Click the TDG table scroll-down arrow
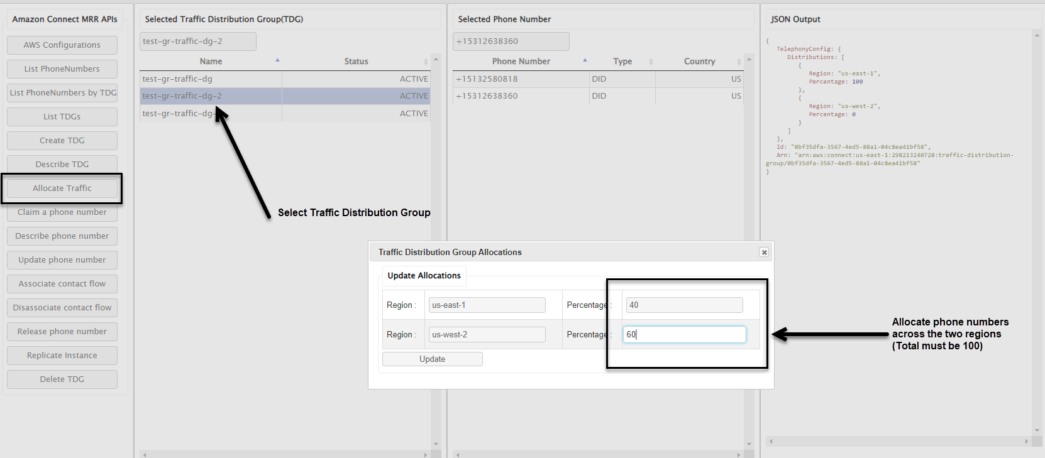The width and height of the screenshot is (1045, 458). (x=436, y=444)
